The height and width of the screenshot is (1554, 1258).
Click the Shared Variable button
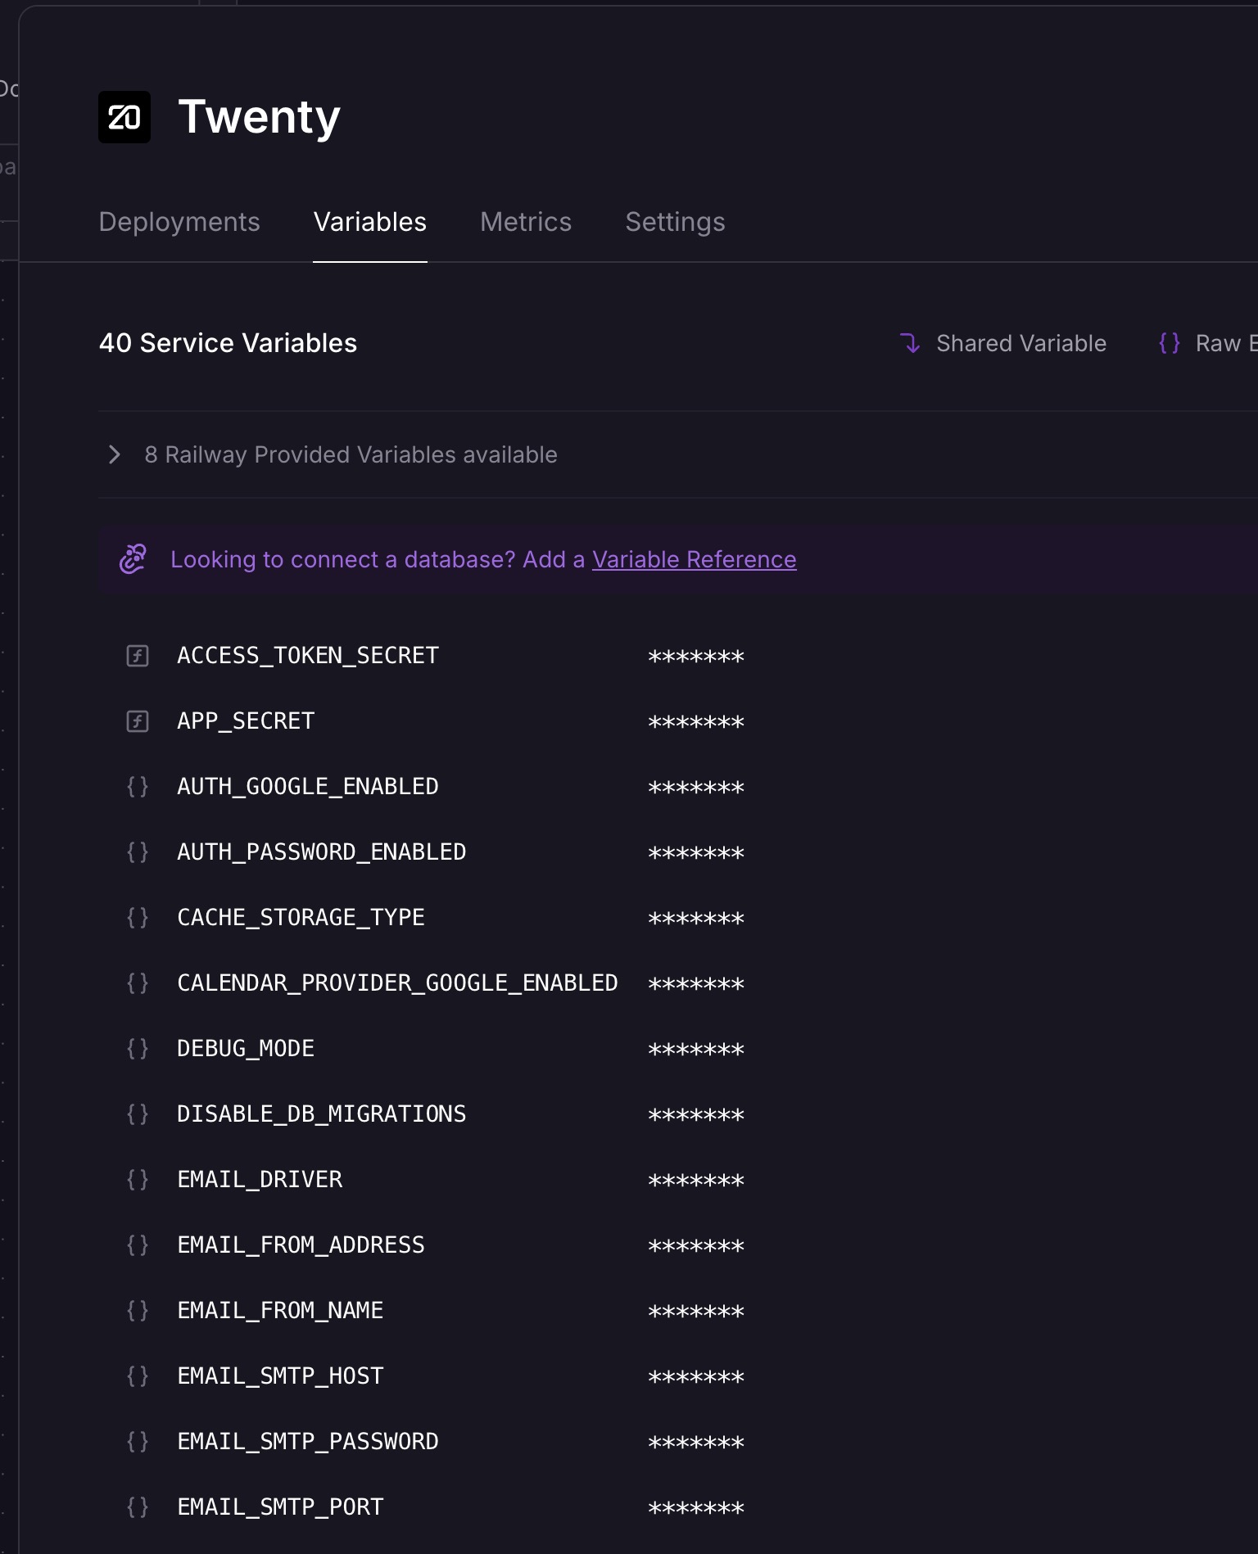click(x=1003, y=343)
